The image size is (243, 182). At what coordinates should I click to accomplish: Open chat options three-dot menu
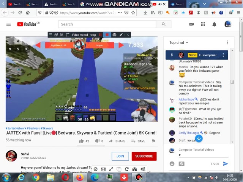pos(227,42)
